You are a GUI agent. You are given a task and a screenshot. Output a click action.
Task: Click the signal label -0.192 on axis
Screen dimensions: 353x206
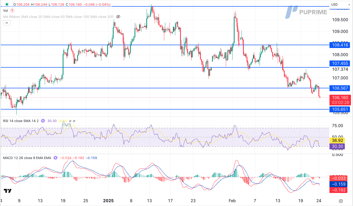pyautogui.click(x=338, y=190)
